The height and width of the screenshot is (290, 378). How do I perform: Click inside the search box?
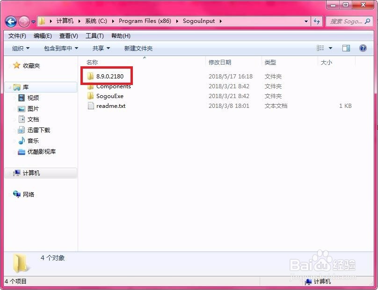click(349, 21)
